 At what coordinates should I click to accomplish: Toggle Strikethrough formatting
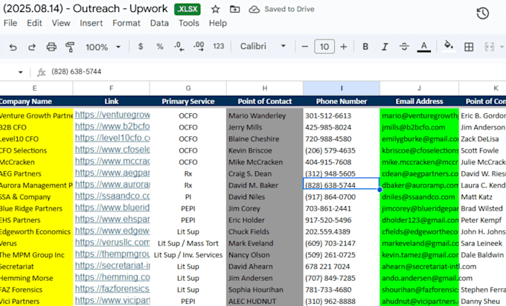[404, 47]
